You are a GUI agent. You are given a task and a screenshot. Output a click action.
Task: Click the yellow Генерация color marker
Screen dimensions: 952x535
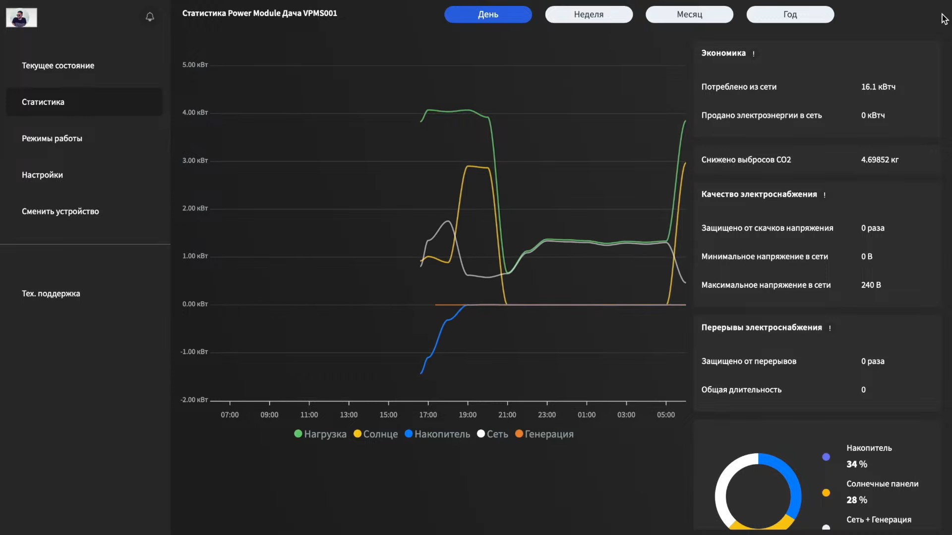pyautogui.click(x=519, y=433)
